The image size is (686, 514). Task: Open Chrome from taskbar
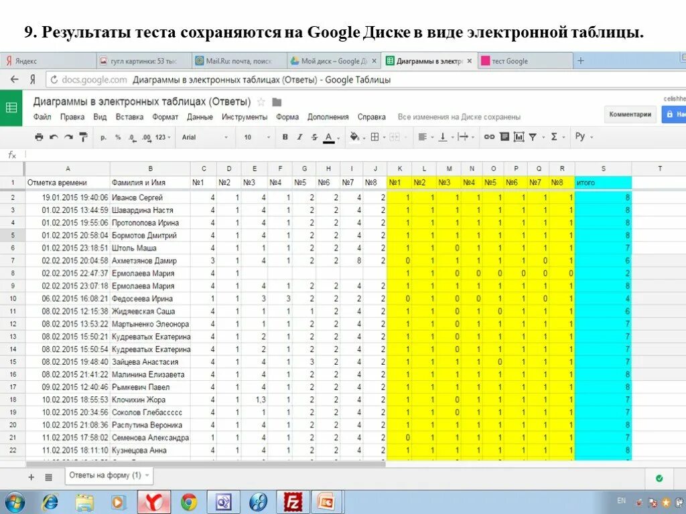[x=189, y=502]
